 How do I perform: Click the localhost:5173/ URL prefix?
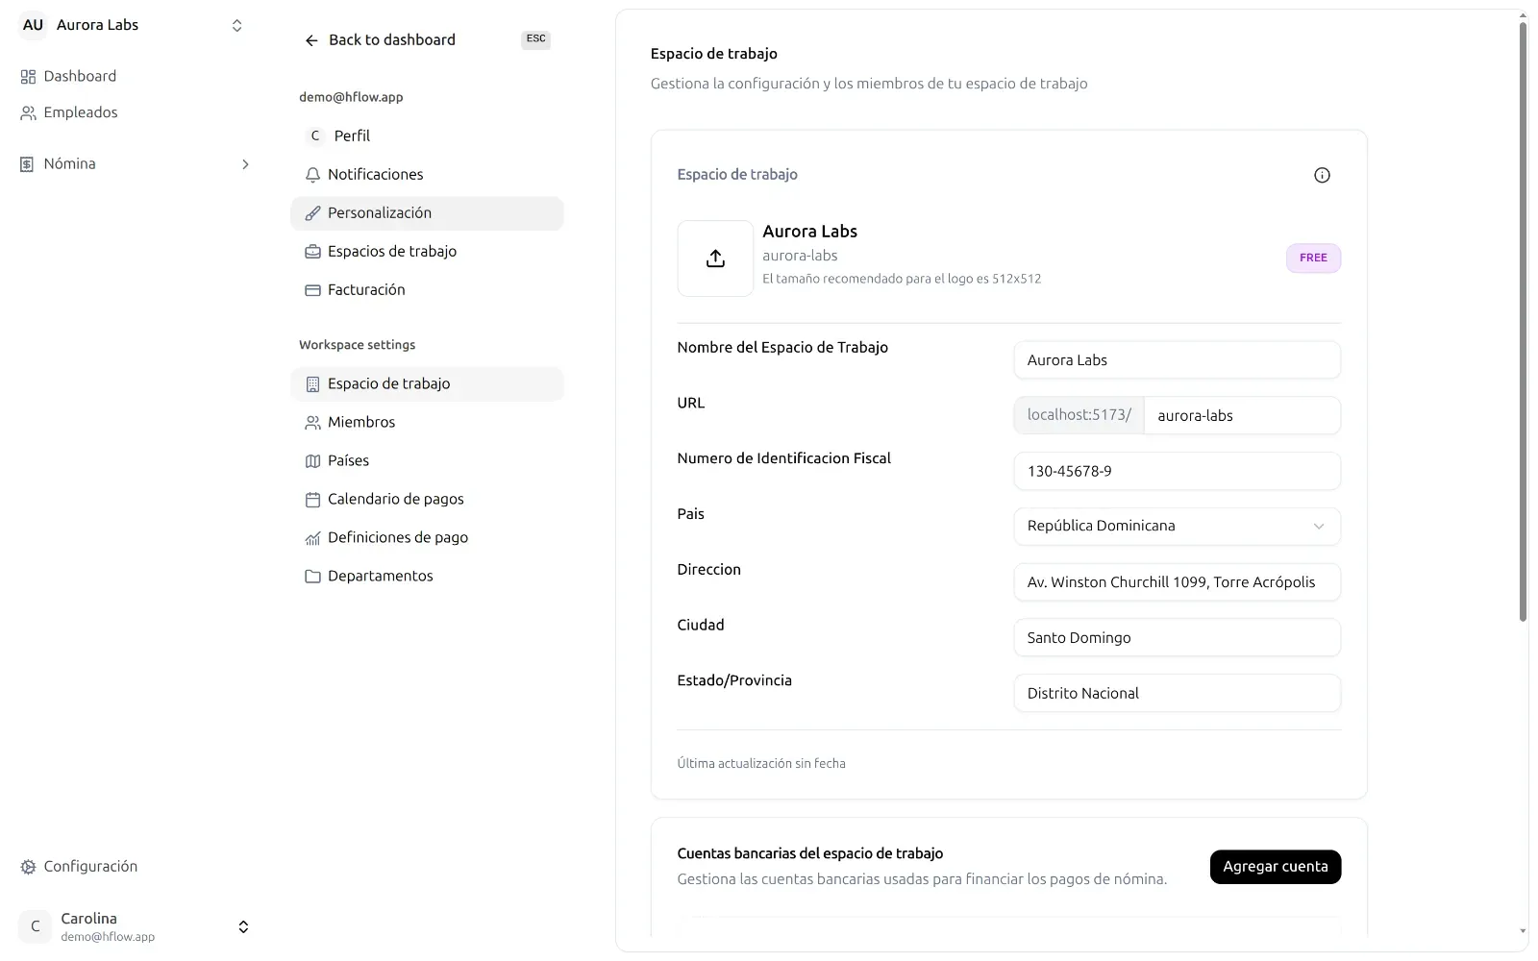click(1079, 415)
